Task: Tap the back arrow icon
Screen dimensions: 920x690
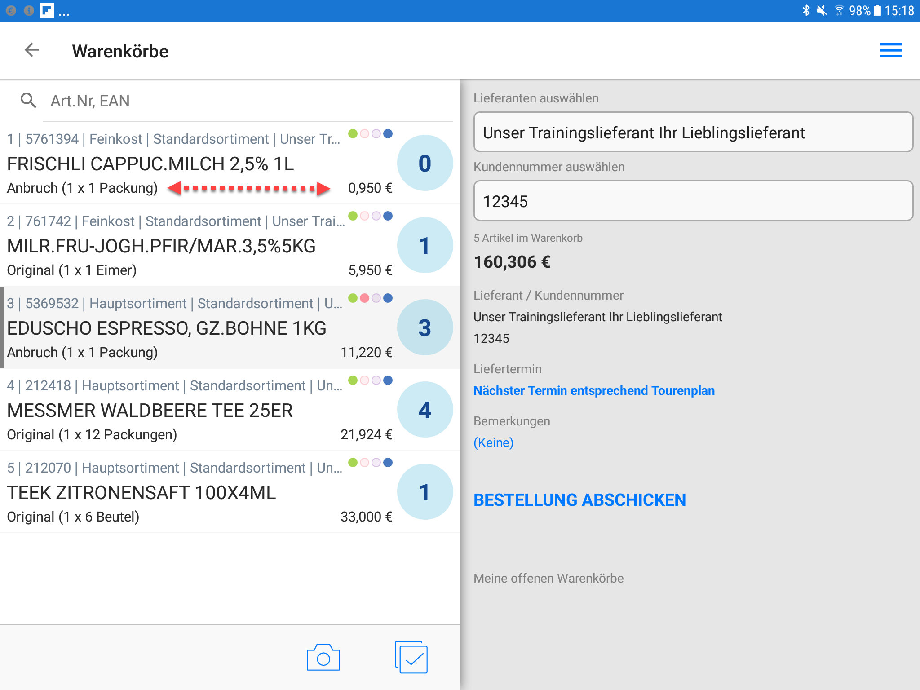Action: click(x=32, y=50)
